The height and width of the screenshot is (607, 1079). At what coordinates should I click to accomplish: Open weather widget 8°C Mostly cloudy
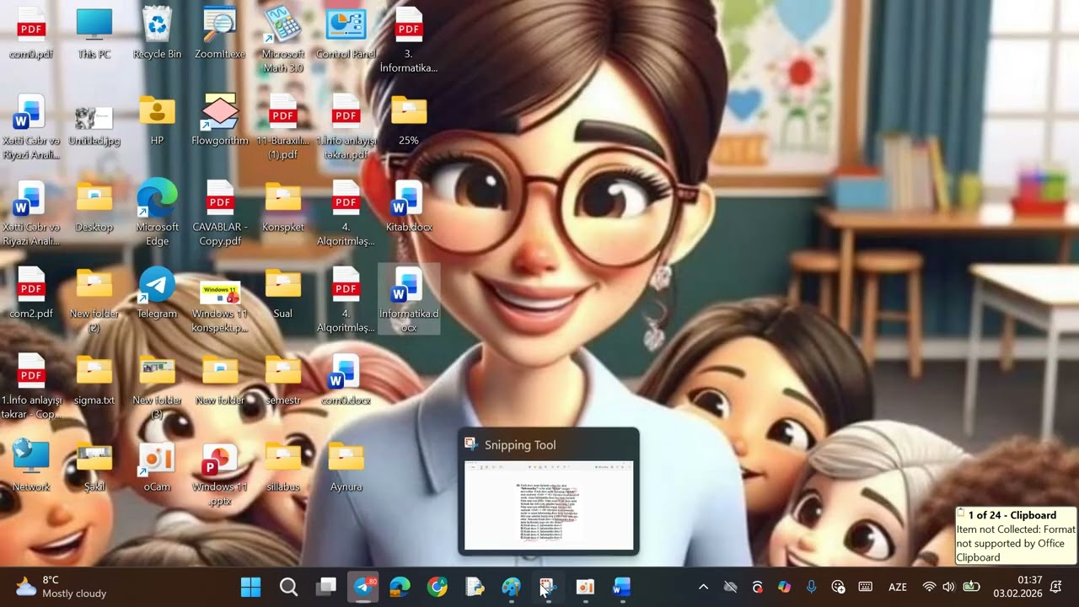(62, 587)
